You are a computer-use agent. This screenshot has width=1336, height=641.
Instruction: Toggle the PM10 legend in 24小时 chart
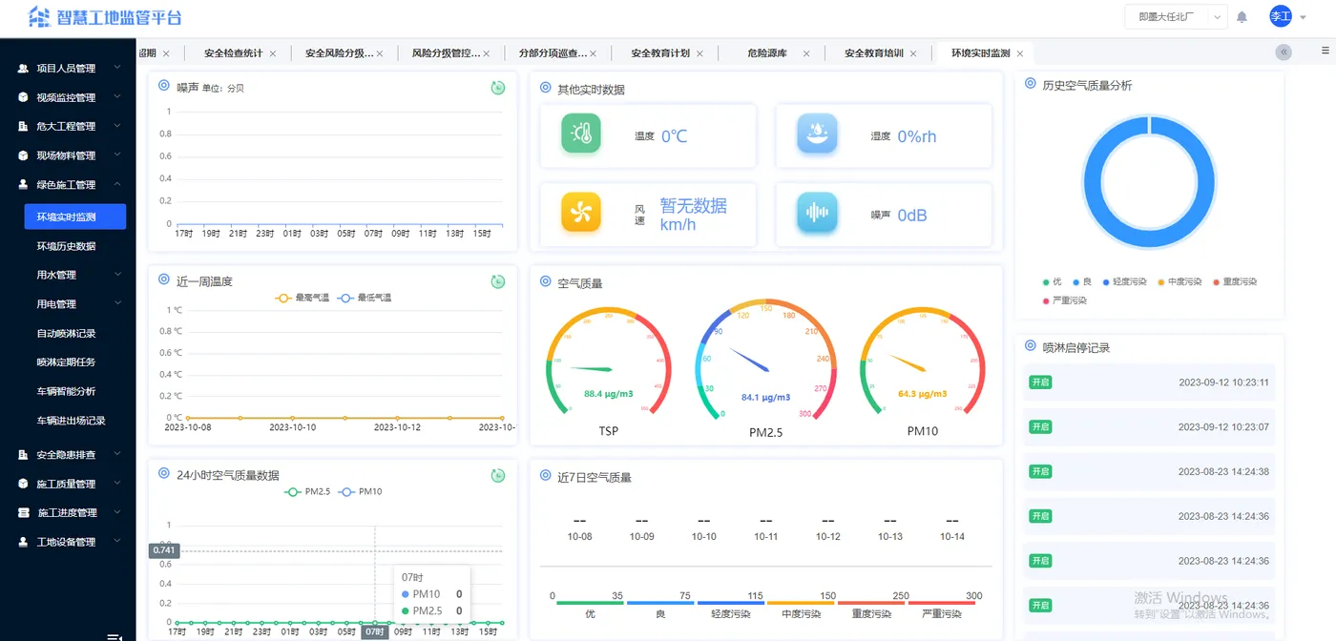[360, 491]
